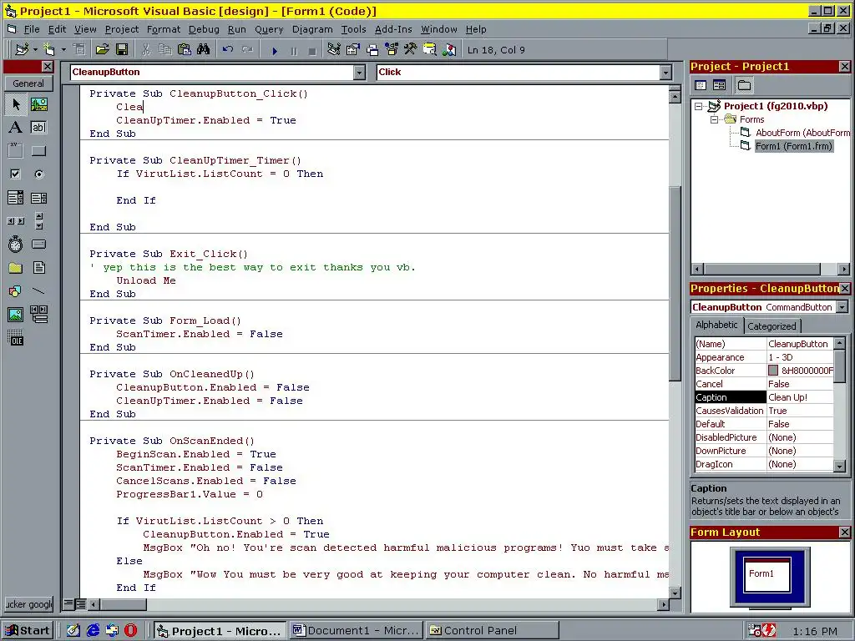Click the Form1 preview in Form Layout
This screenshot has width=855, height=641.
pyautogui.click(x=767, y=576)
